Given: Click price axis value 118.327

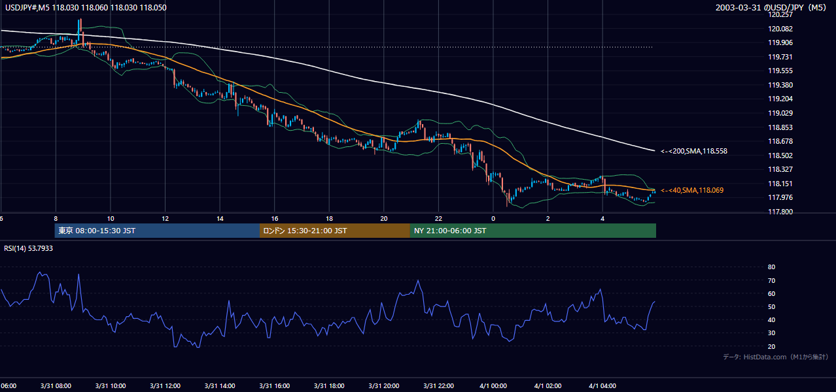Looking at the screenshot, I should tap(780, 169).
